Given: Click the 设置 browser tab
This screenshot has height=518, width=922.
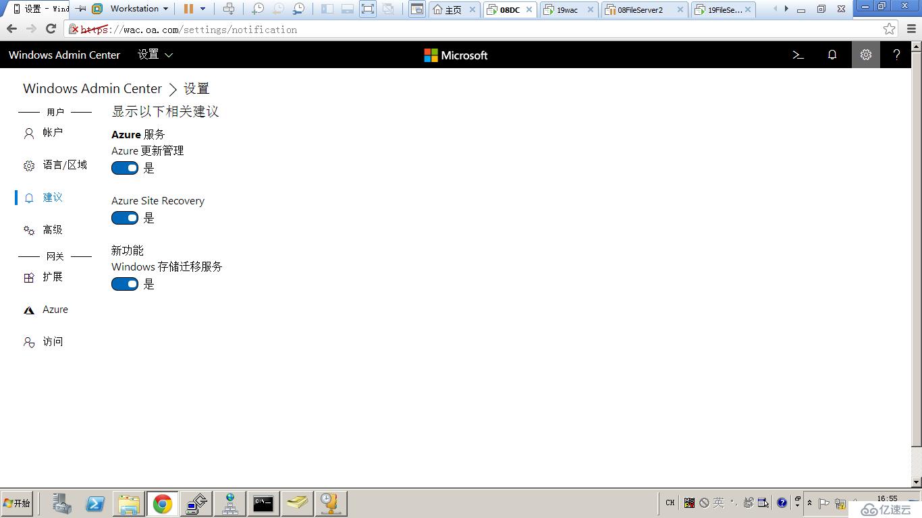Looking at the screenshot, I should pos(39,9).
